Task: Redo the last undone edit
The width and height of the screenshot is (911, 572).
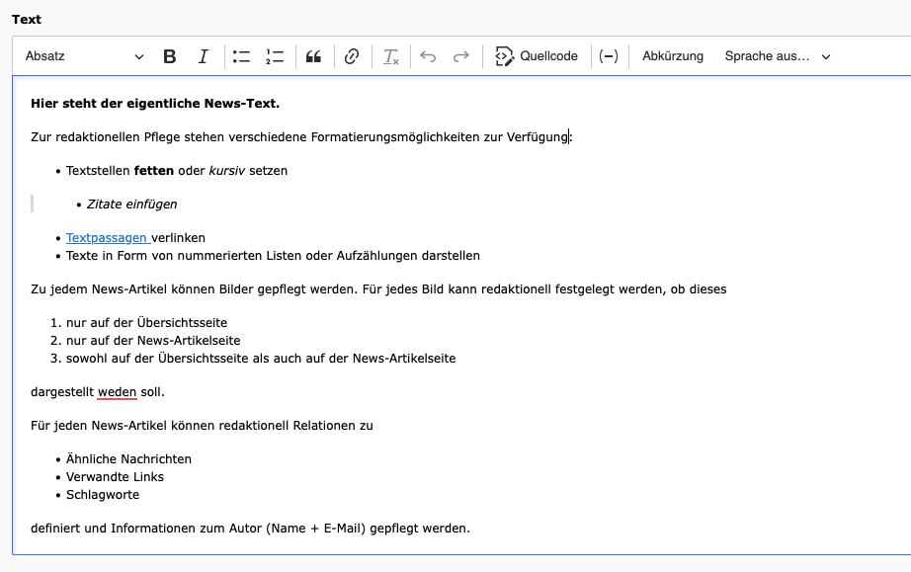Action: click(x=461, y=56)
